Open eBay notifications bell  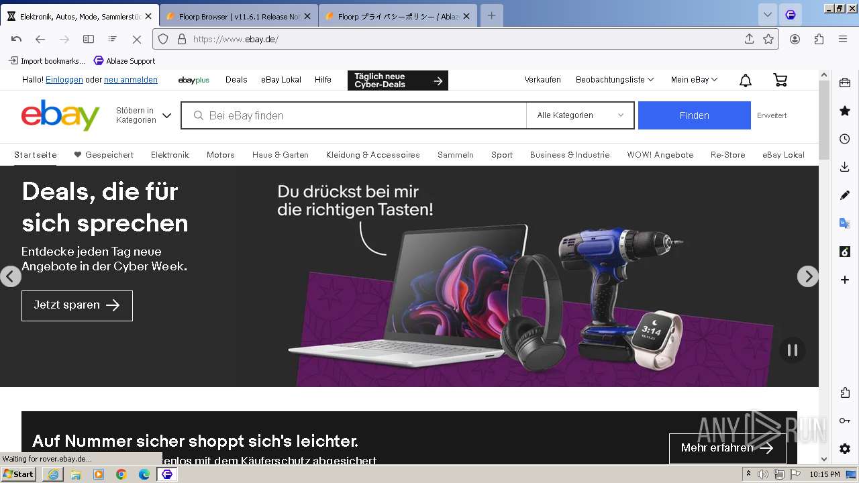pyautogui.click(x=746, y=80)
